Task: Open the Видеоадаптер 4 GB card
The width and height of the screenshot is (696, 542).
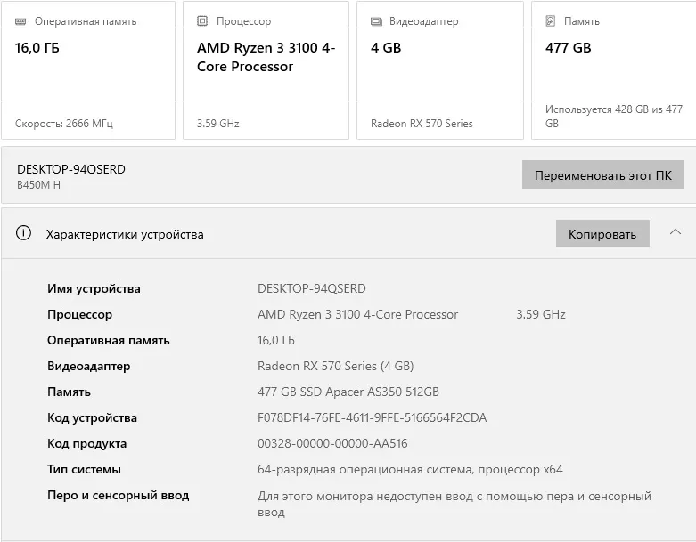Action: point(440,70)
